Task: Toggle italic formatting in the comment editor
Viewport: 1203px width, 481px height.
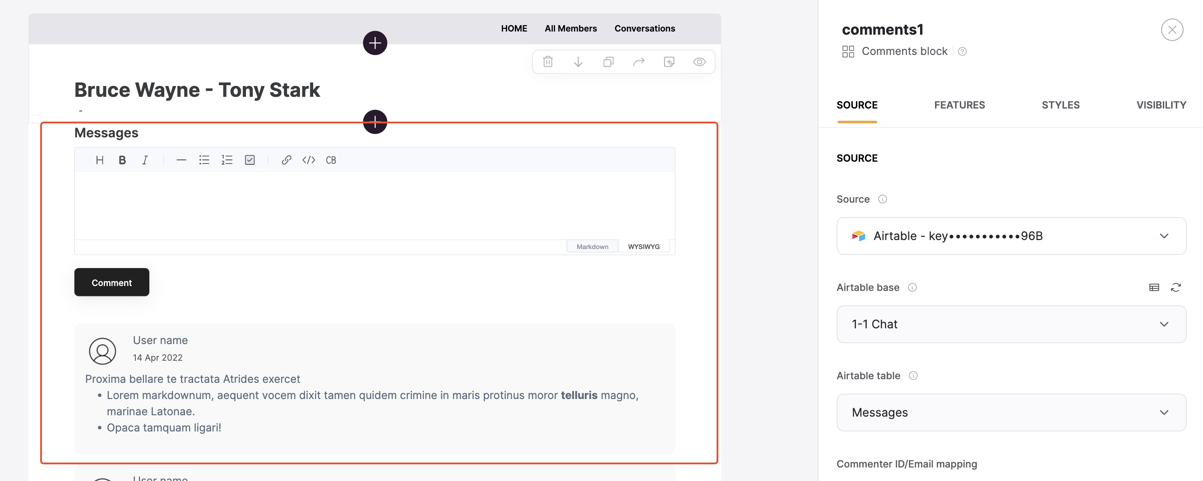Action: tap(145, 160)
